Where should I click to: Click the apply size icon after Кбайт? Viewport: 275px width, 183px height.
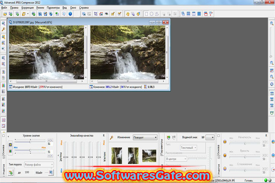(51, 172)
